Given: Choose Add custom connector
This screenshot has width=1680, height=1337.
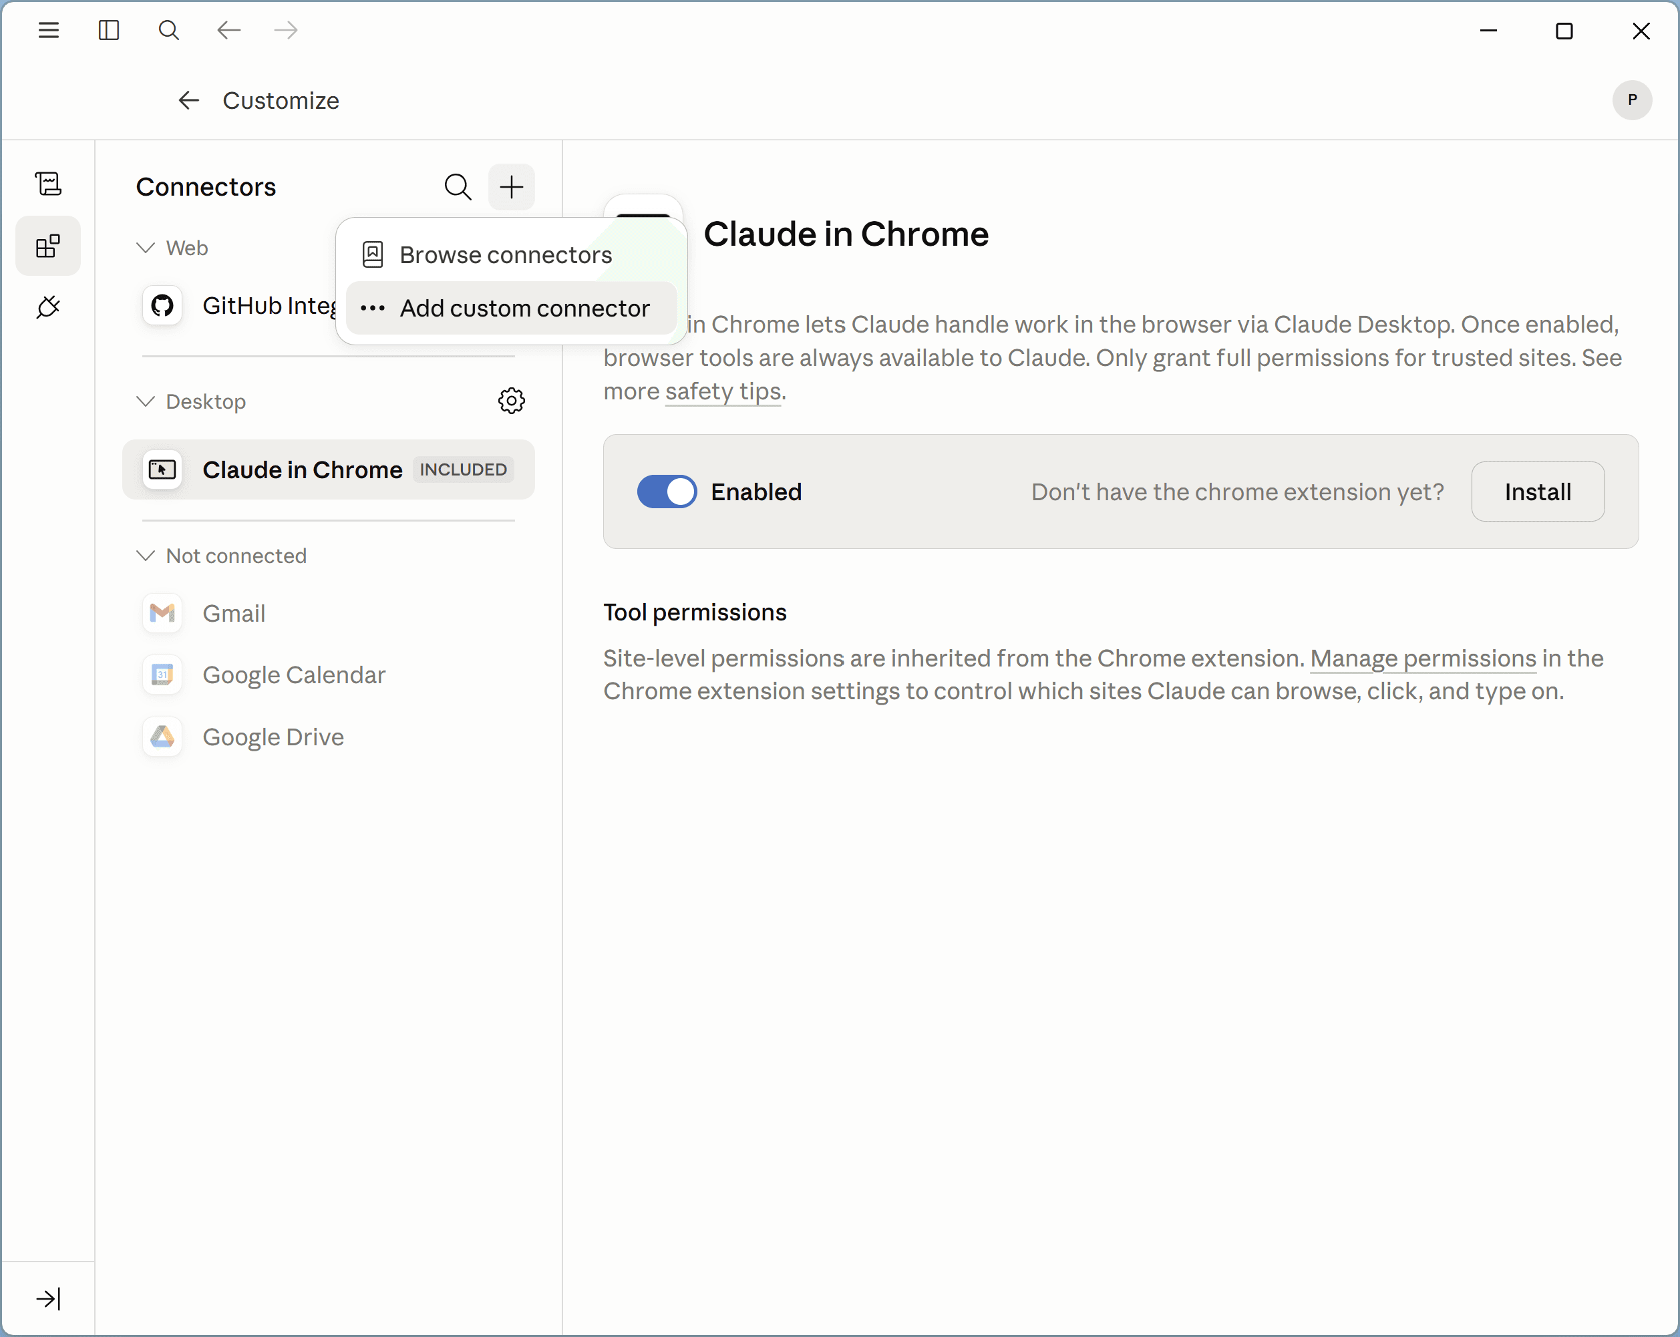Looking at the screenshot, I should 511,309.
